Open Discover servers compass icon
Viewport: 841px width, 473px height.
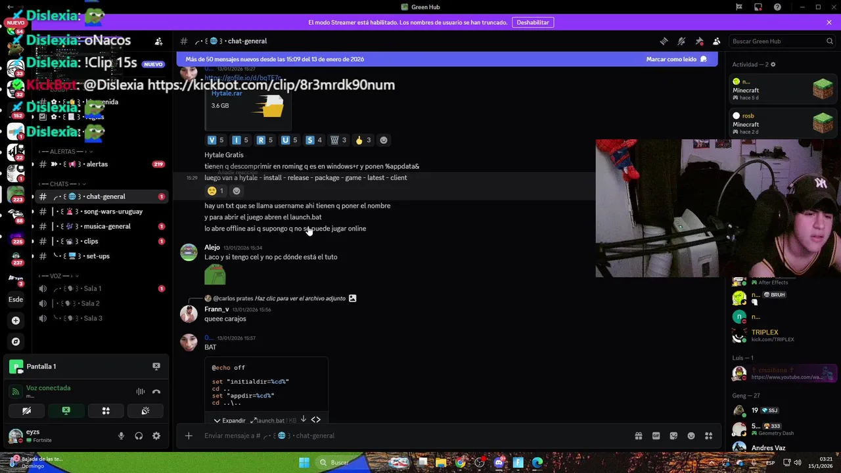(16, 342)
